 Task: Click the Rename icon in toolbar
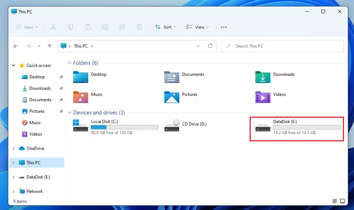(x=105, y=27)
